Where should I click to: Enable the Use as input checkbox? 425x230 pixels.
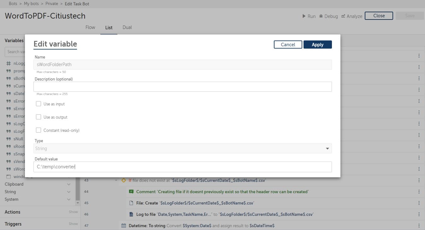(x=38, y=104)
